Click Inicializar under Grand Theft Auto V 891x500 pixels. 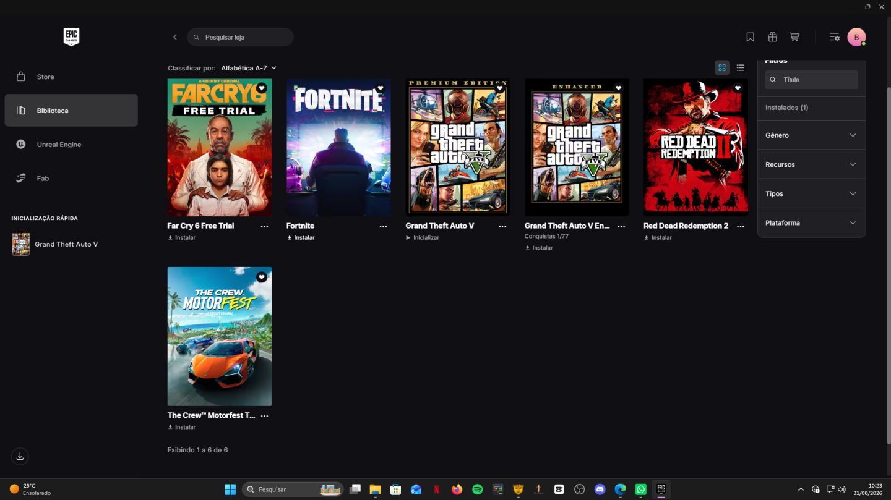click(423, 238)
